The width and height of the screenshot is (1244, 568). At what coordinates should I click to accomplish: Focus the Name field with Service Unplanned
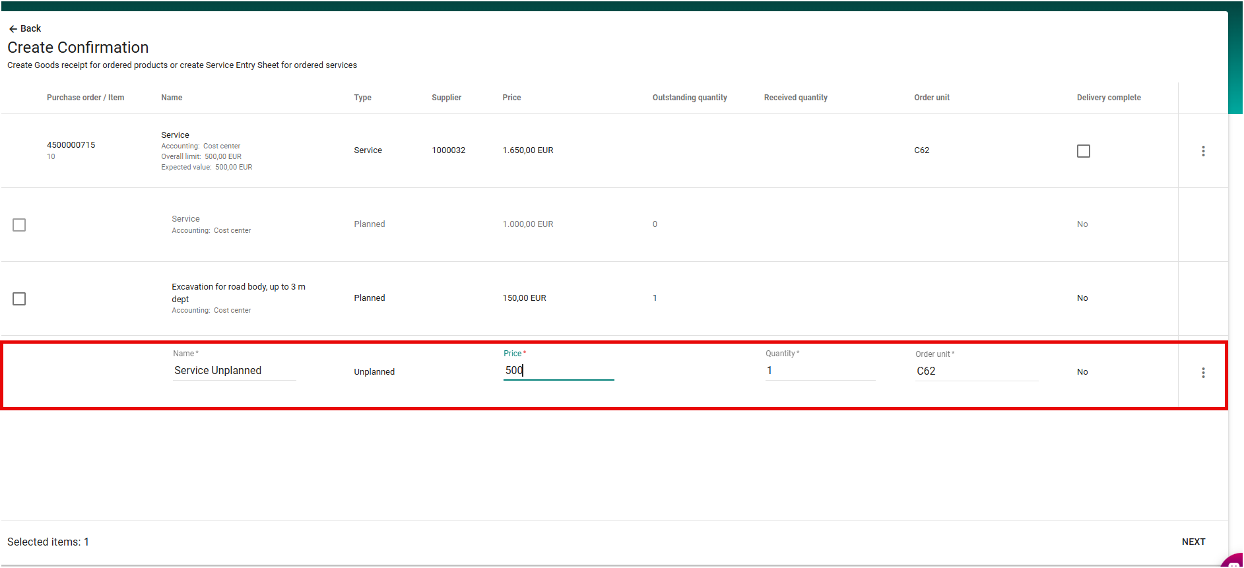coord(234,371)
